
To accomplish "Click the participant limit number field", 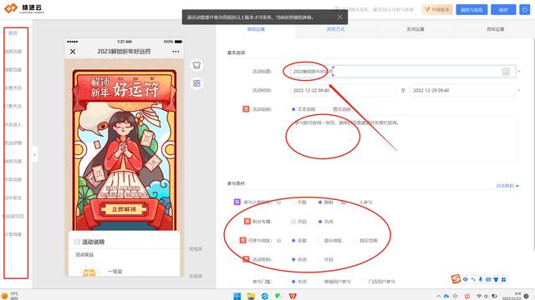I will pos(344,202).
